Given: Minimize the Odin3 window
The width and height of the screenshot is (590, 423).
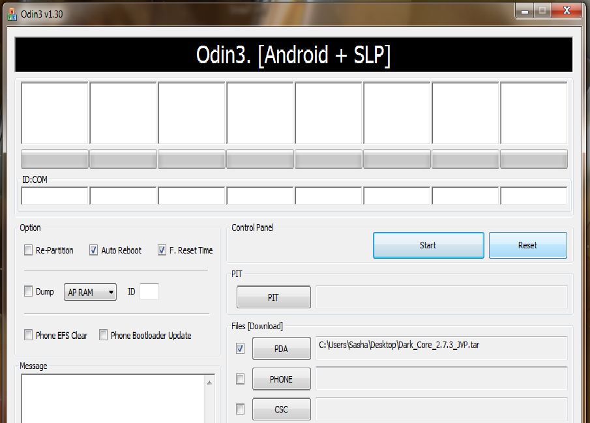Looking at the screenshot, I should (x=525, y=10).
